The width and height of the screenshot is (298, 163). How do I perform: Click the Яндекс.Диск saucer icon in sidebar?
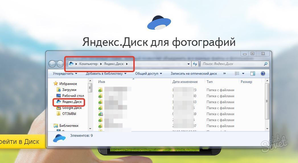click(59, 101)
